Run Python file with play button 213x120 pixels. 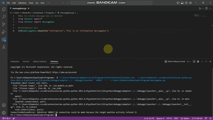tap(200, 8)
